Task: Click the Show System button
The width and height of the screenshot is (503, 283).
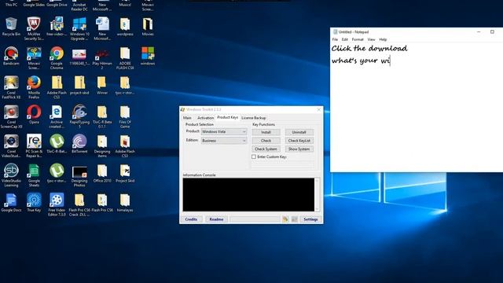Action: tap(299, 149)
